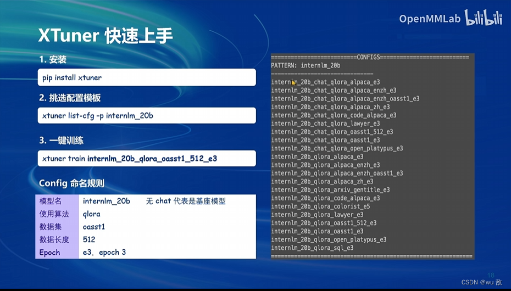511x291 pixels.
Task: Click the "xtuner train internlm_20b_qlora_oasst1_512_e3" command box
Action: click(147, 159)
